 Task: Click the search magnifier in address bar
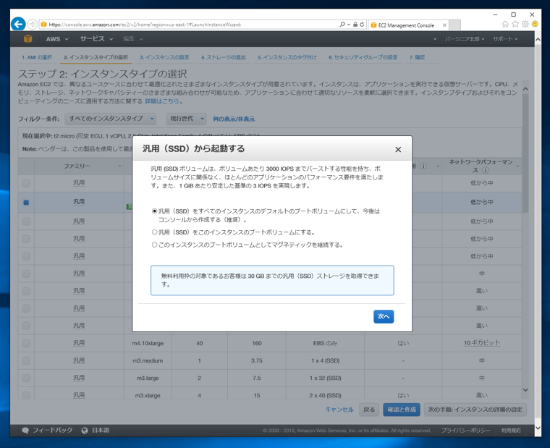(342, 24)
